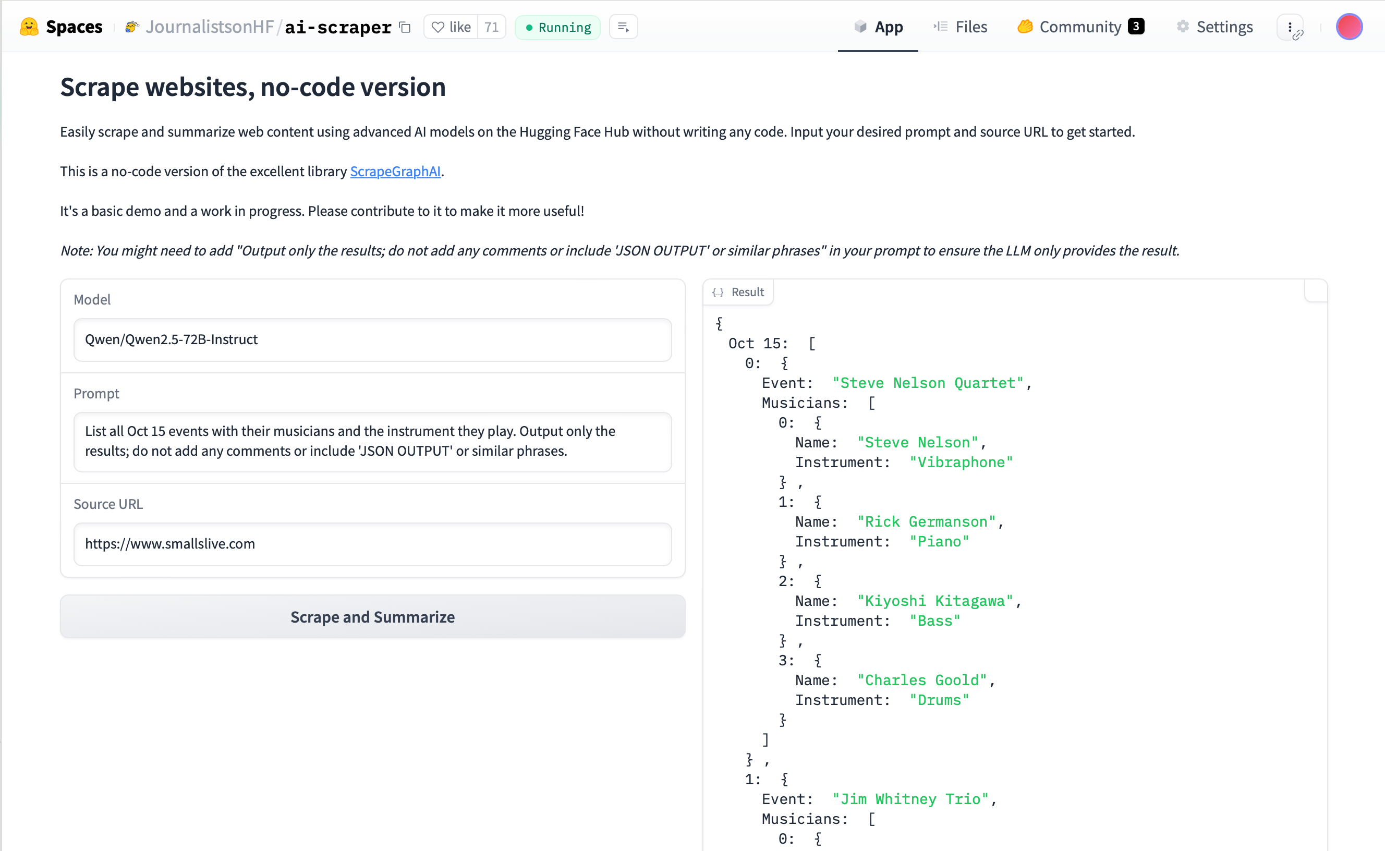Click the "Drums" instrument value
1385x851 pixels.
point(939,701)
